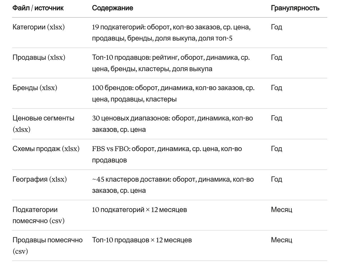The image size is (340, 267).
Task: Click the "Файл / источник" column header
Action: (x=38, y=8)
